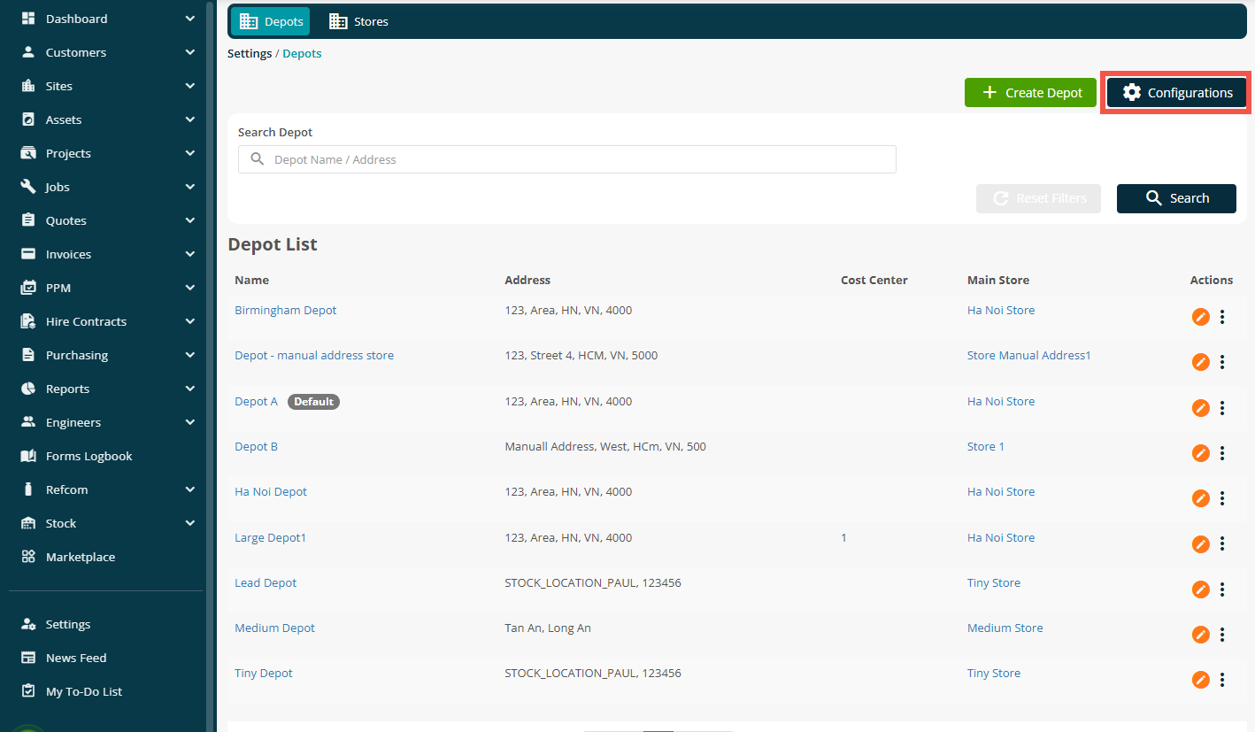Viewport: 1255px width, 732px height.
Task: Click the Name column header
Action: coord(251,280)
